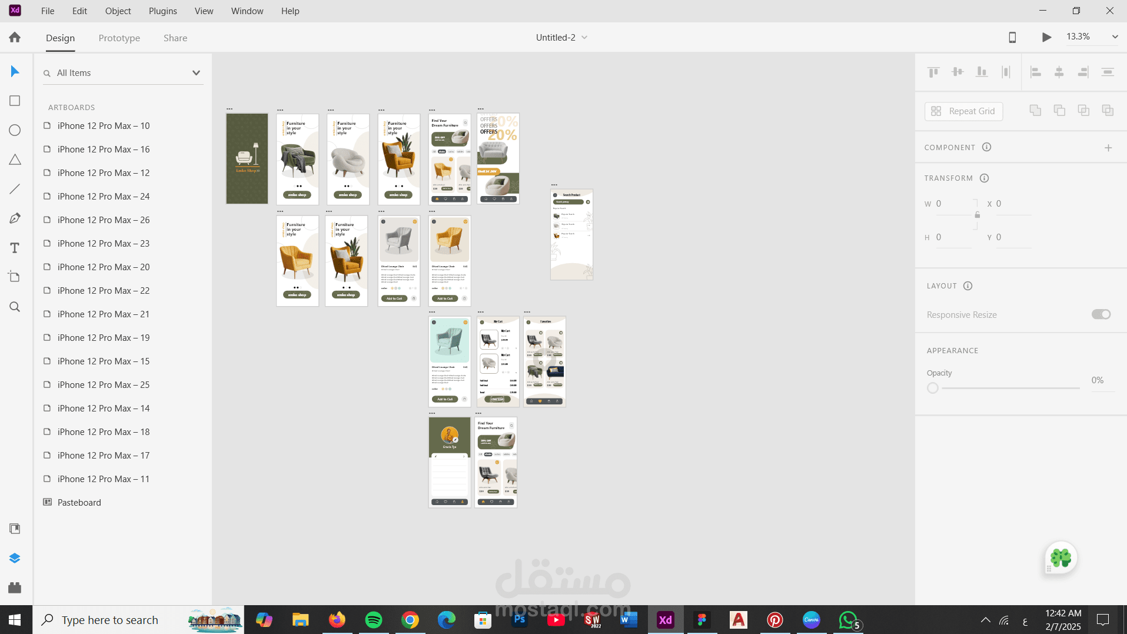Open Pinterest from the taskbar
This screenshot has height=634, width=1127.
click(x=775, y=620)
